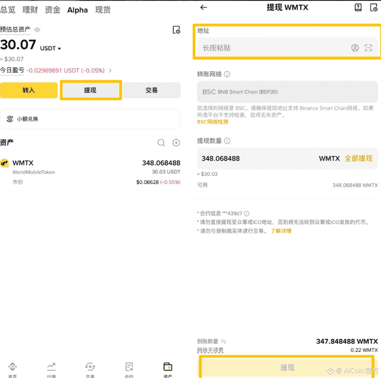Show 转账网络 transfer network info
381x378 pixels.
[x=227, y=74]
